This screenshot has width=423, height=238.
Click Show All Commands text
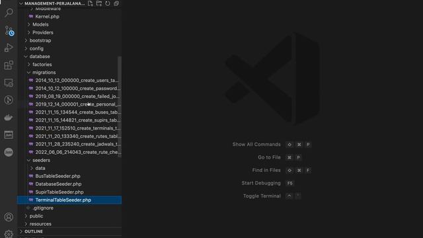tap(256, 144)
